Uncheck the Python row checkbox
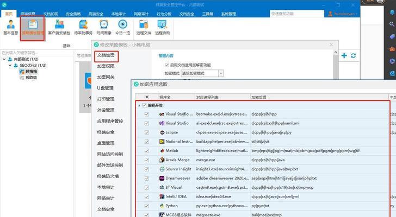The image size is (396, 217). pos(147,206)
